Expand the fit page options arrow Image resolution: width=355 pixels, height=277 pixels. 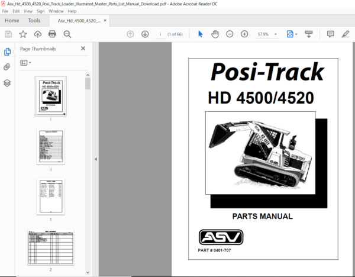tap(296, 34)
